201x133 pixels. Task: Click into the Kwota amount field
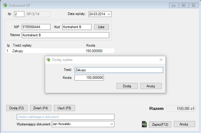point(89,78)
